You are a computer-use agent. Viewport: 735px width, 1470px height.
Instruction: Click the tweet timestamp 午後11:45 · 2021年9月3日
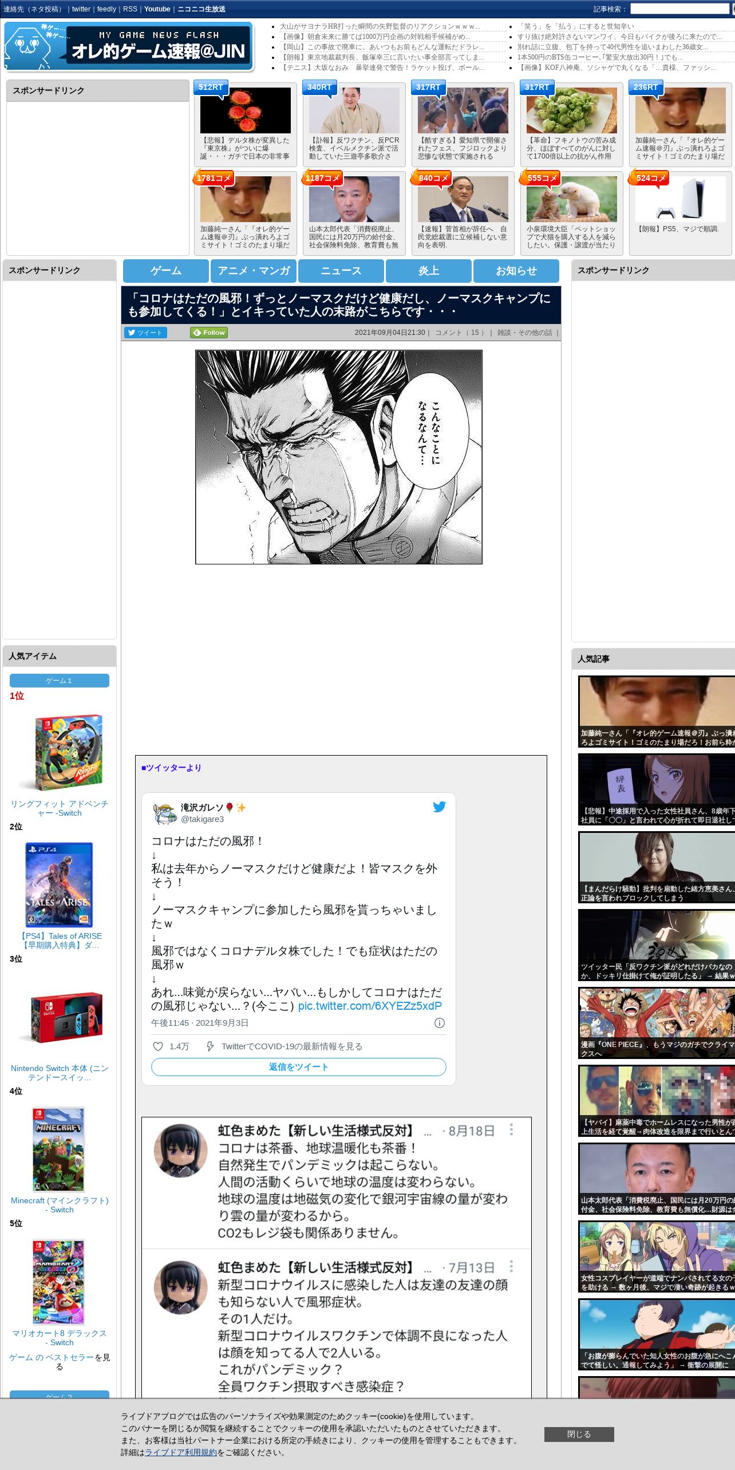pos(200,1023)
